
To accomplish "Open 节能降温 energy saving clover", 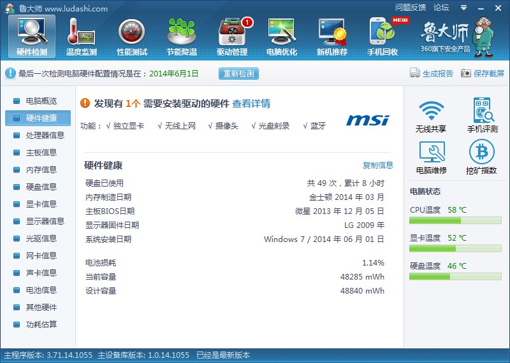I will coord(182,36).
